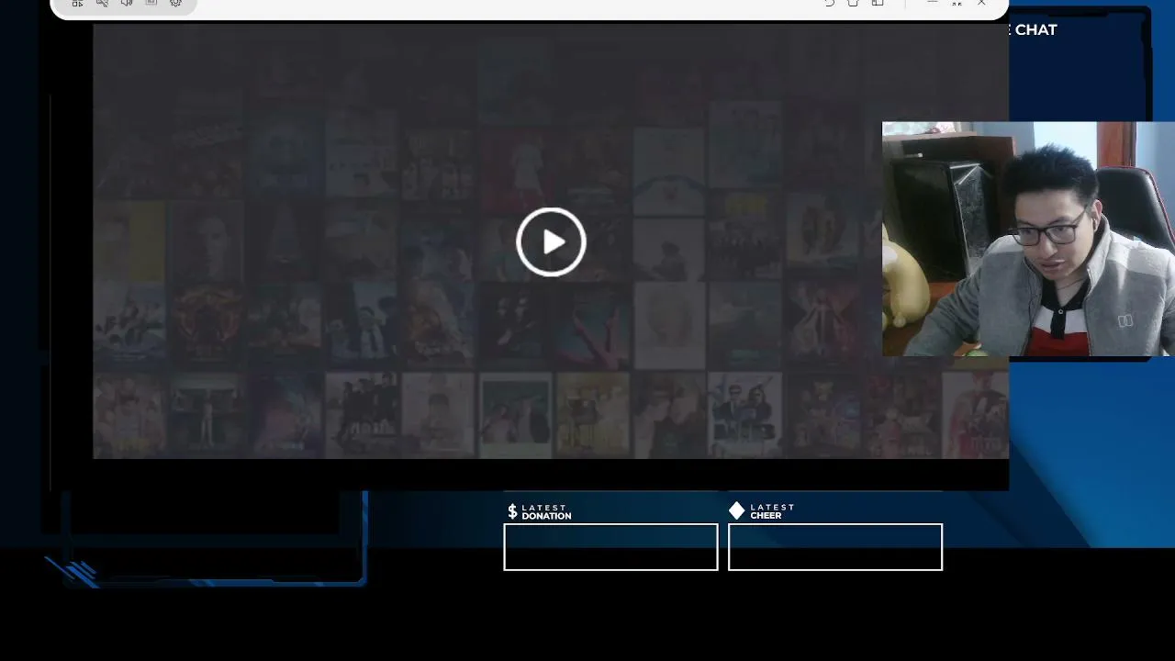The width and height of the screenshot is (1175, 661).
Task: Start the video with the center play button
Action: pos(551,241)
